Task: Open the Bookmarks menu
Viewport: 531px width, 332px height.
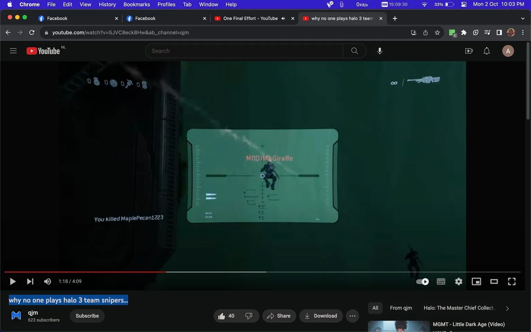Action: [x=137, y=4]
